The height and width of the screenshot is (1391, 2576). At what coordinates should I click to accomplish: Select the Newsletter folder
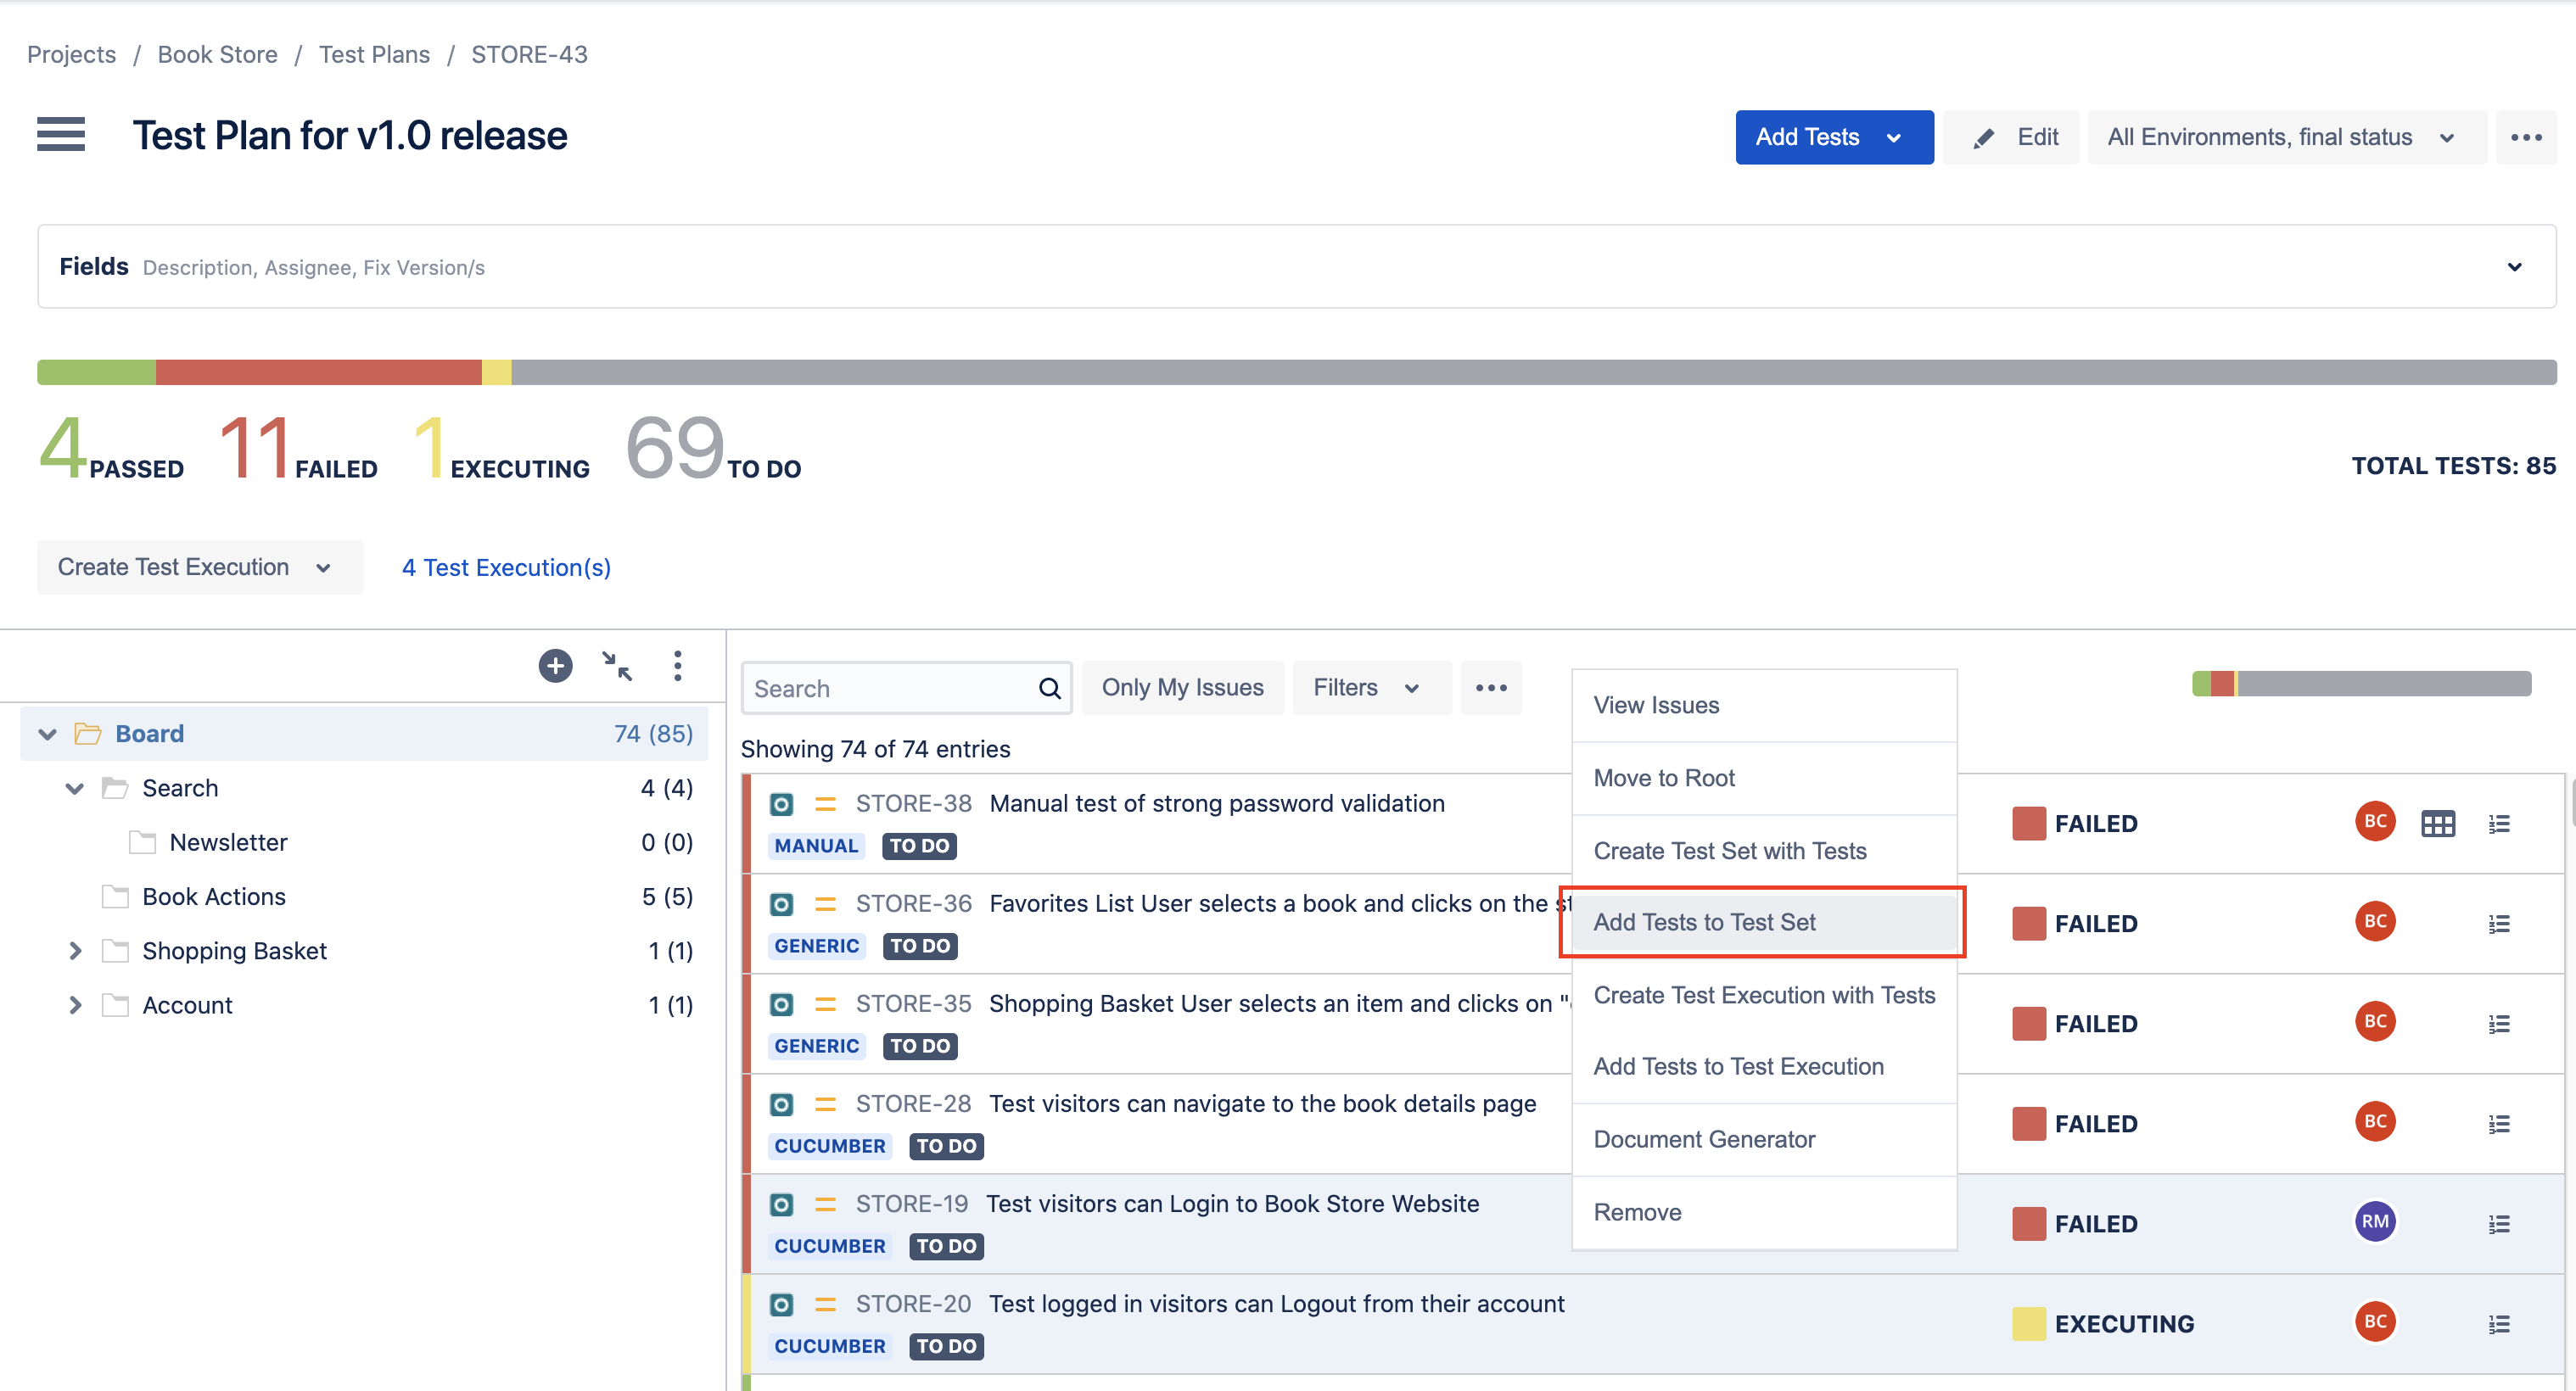click(x=228, y=842)
